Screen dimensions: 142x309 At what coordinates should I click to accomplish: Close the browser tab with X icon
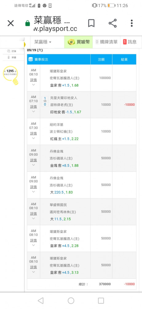[x=10, y=23]
